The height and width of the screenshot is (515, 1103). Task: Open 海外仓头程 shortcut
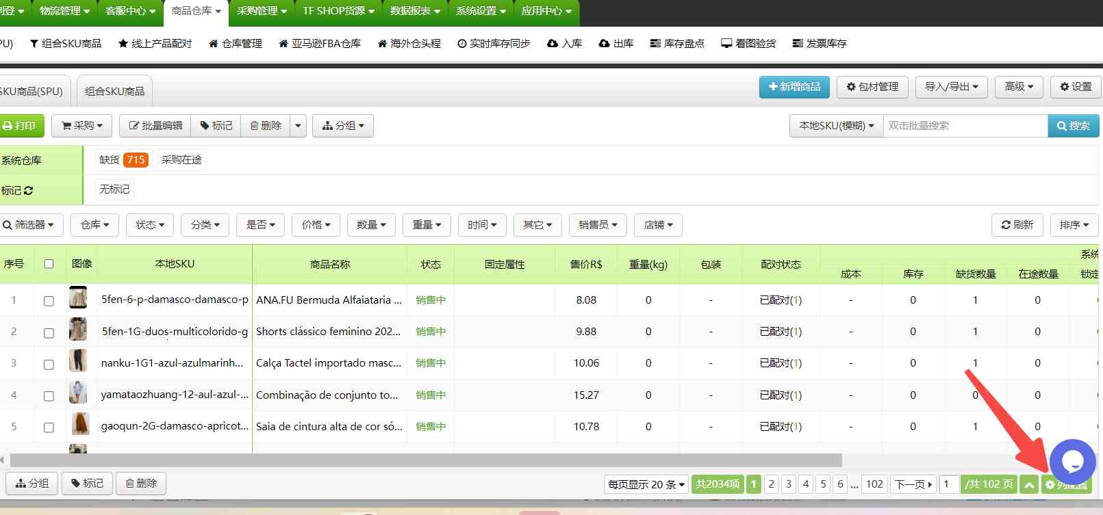click(x=409, y=43)
